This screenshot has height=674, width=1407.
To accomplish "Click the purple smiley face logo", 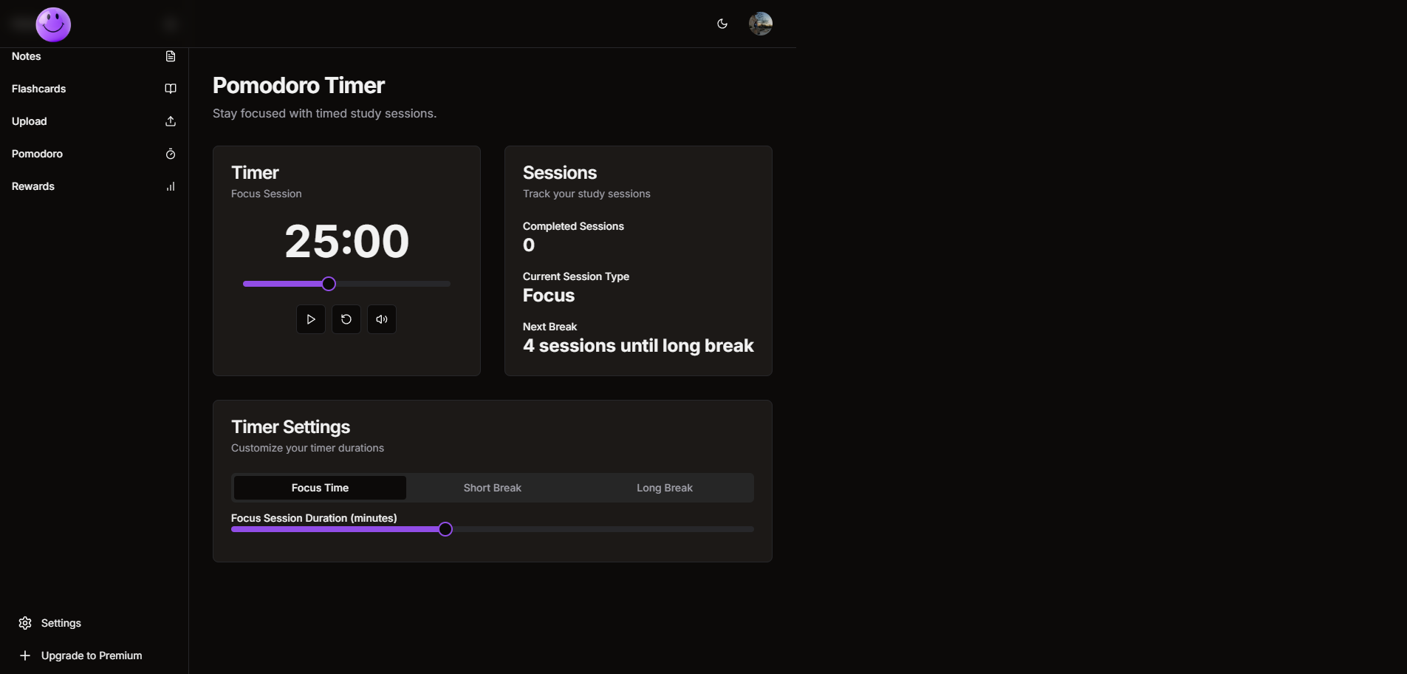I will tap(53, 24).
